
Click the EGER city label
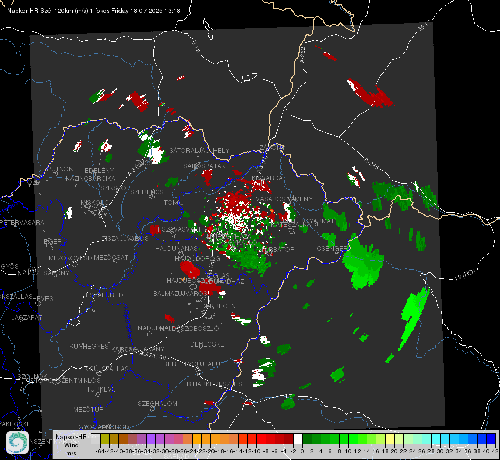53,242
